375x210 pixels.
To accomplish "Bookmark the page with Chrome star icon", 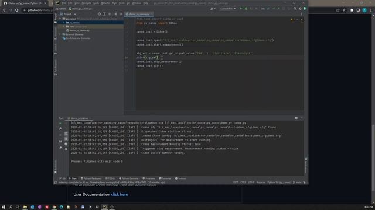I will [x=344, y=10].
